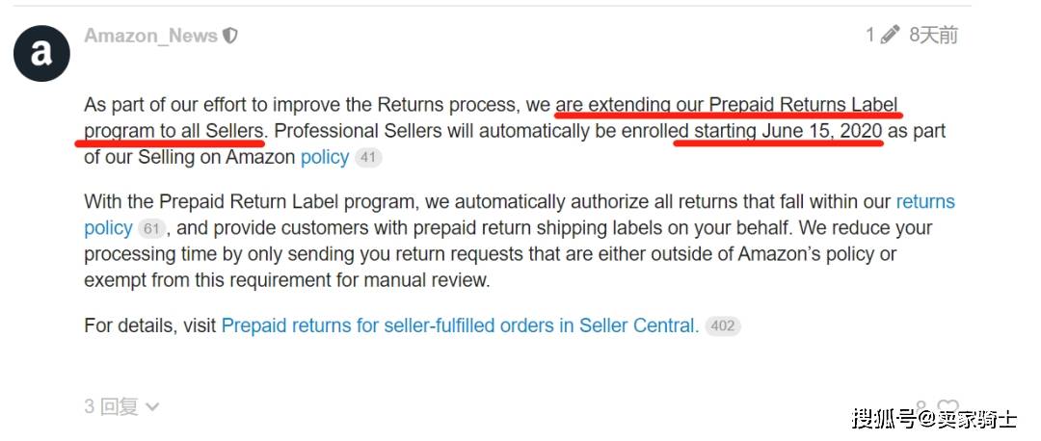Click the 402 click-count badge
This screenshot has height=441, width=1041.
tap(722, 326)
